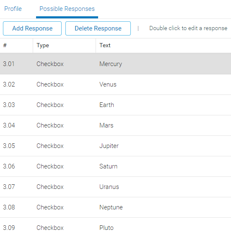
Task: Click Checkbox type in row 3.02
Action: 50,84
